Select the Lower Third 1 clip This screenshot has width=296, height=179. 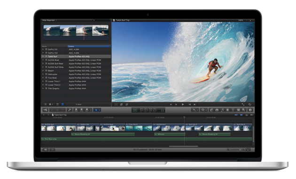[x=76, y=82]
